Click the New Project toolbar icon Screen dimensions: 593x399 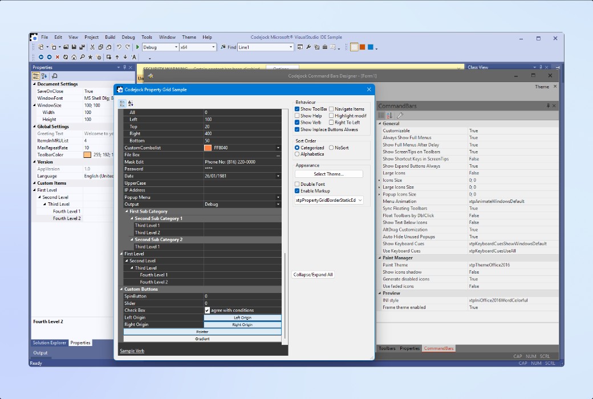click(41, 47)
